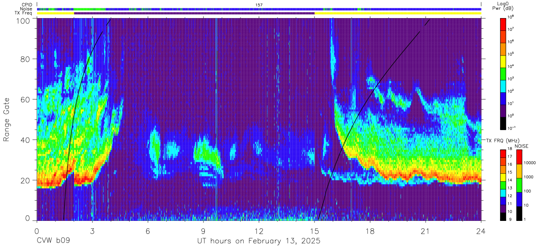
Task: Pick the blue segment of NOISE colorbar
Action: point(519,199)
